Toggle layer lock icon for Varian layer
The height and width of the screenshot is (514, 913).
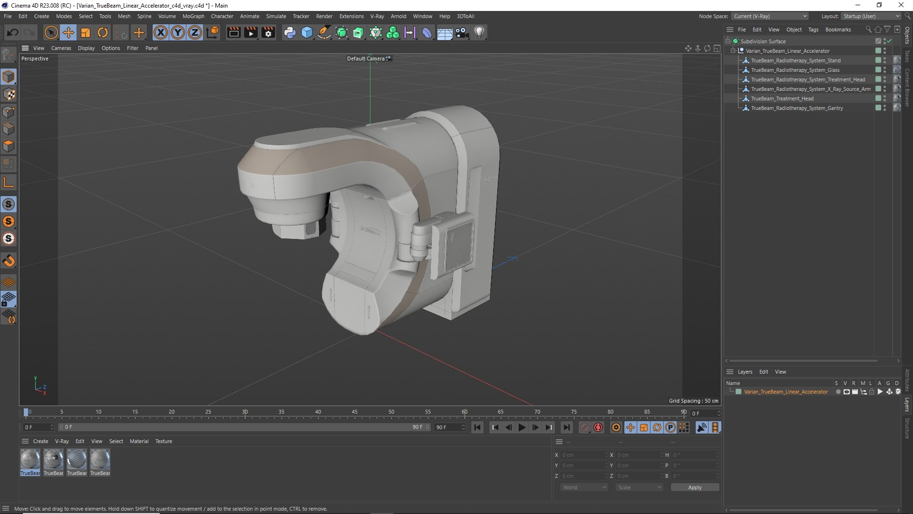[x=872, y=392]
